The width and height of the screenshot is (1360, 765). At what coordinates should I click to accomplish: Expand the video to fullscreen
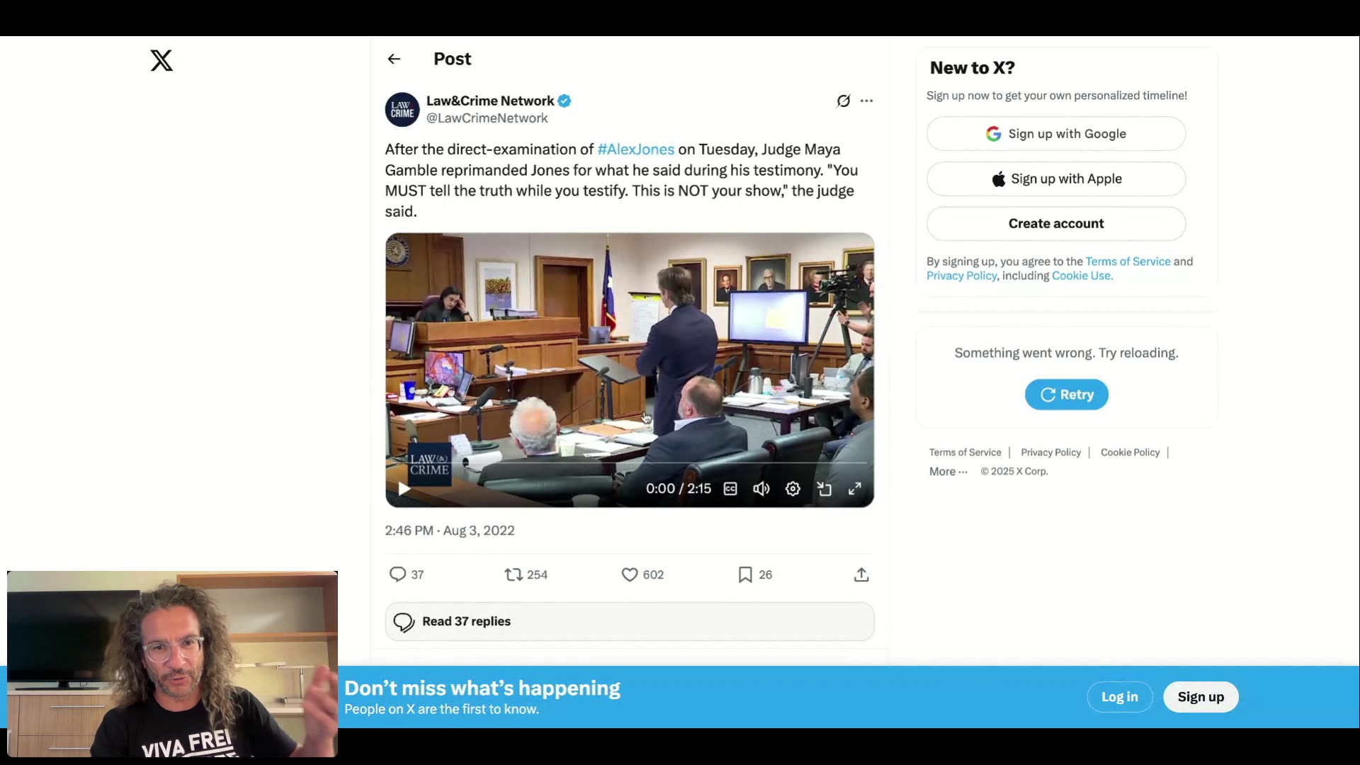(x=855, y=489)
